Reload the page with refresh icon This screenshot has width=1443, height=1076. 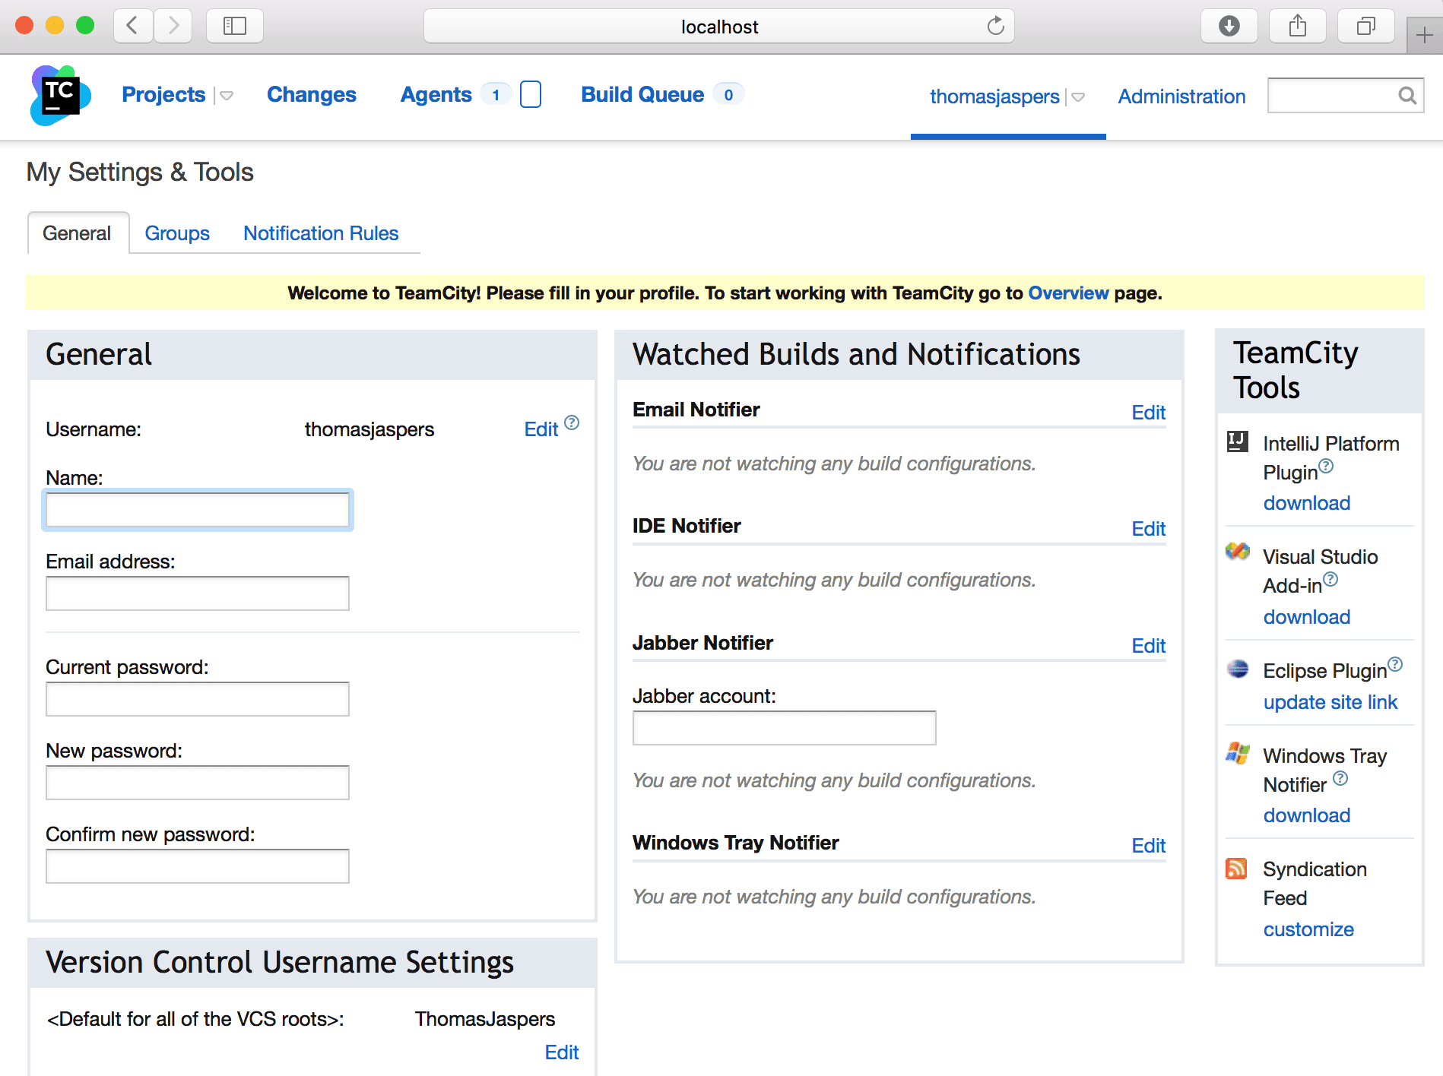click(995, 27)
